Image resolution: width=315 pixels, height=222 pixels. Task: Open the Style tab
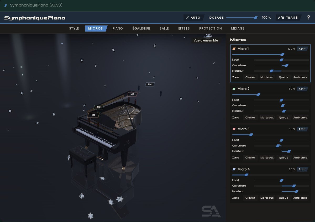point(74,28)
